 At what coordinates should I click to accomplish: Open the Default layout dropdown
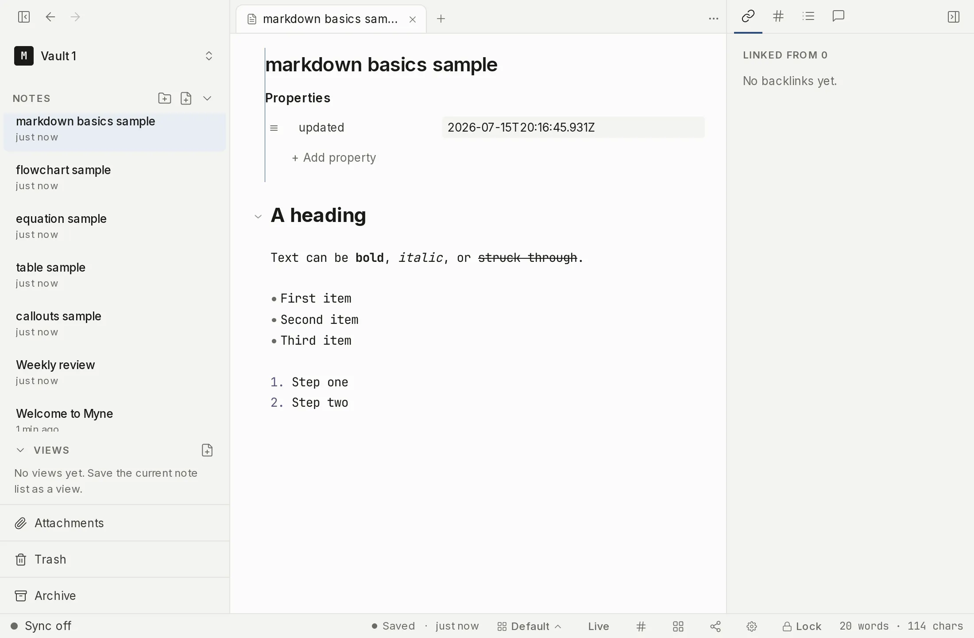pos(530,626)
